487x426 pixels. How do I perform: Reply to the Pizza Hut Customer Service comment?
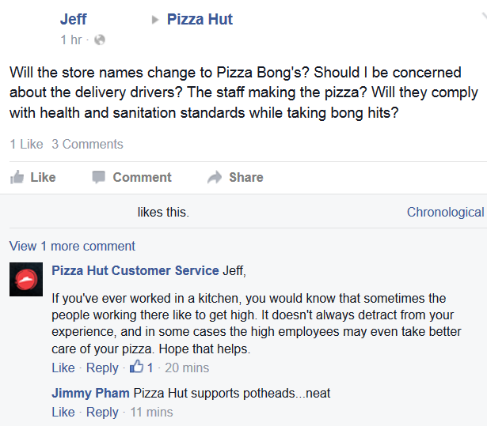pyautogui.click(x=102, y=368)
